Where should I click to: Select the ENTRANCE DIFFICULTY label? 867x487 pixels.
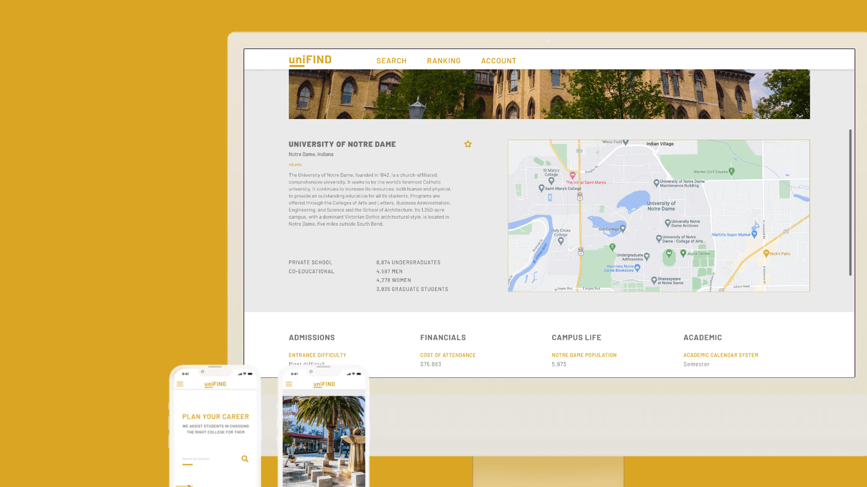click(x=318, y=355)
